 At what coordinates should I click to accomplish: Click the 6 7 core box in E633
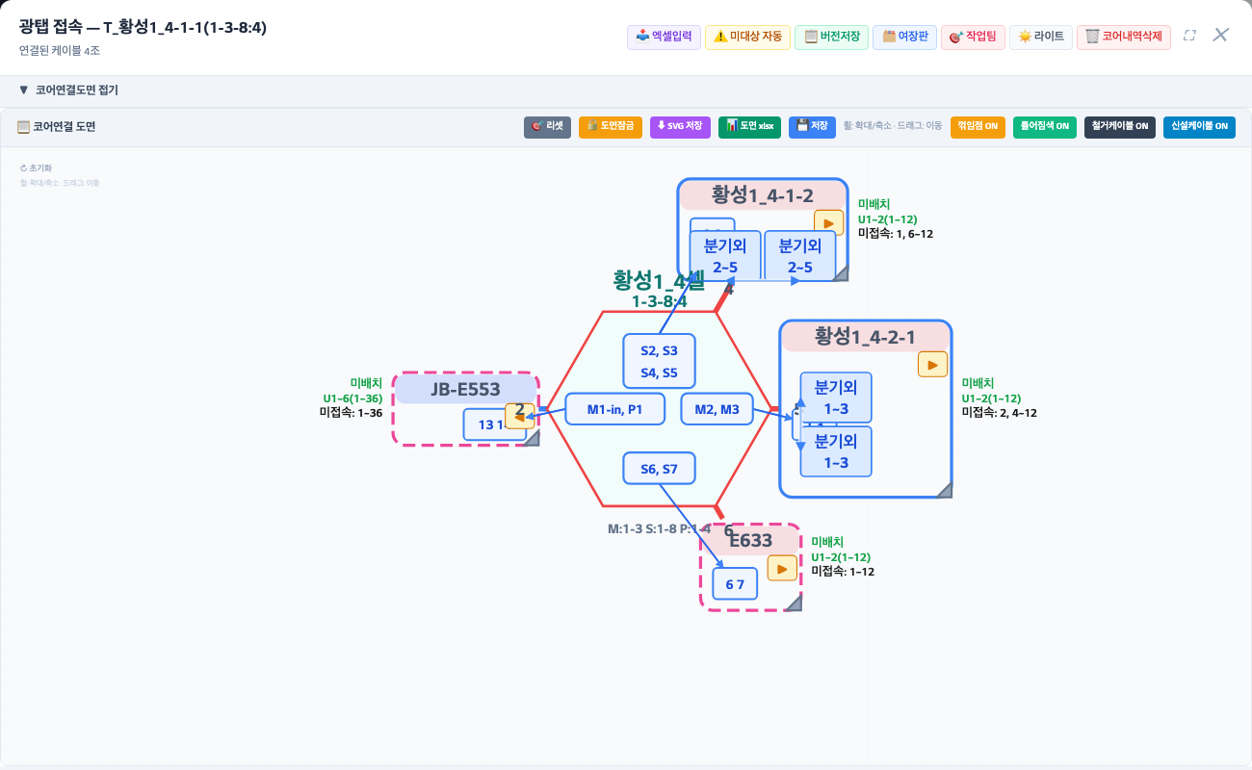pos(735,584)
